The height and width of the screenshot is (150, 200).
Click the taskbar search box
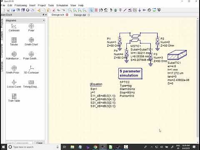click(x=34, y=147)
